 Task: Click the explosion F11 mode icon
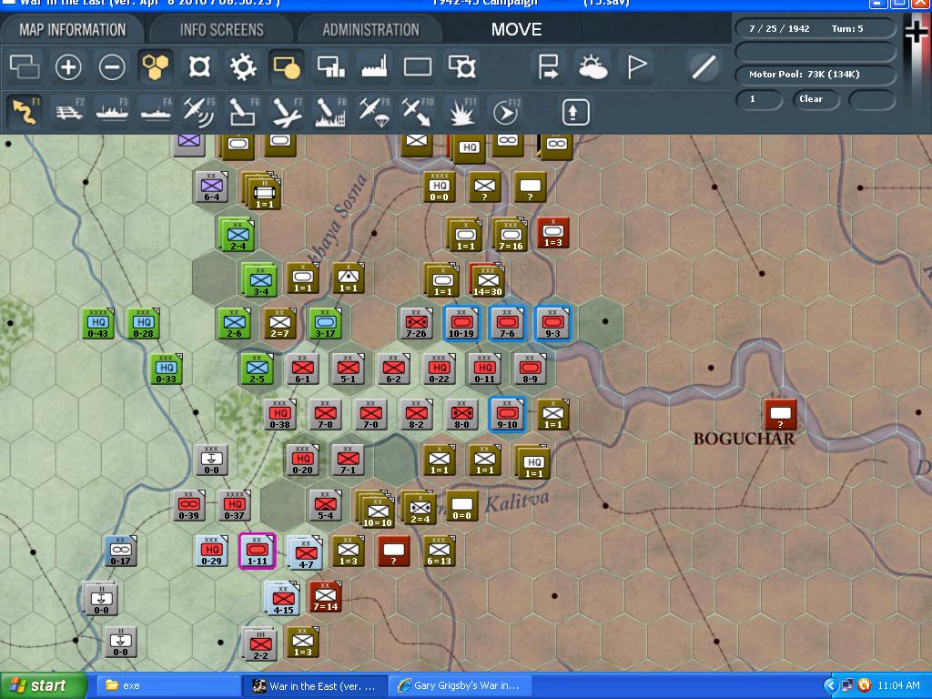coord(461,111)
